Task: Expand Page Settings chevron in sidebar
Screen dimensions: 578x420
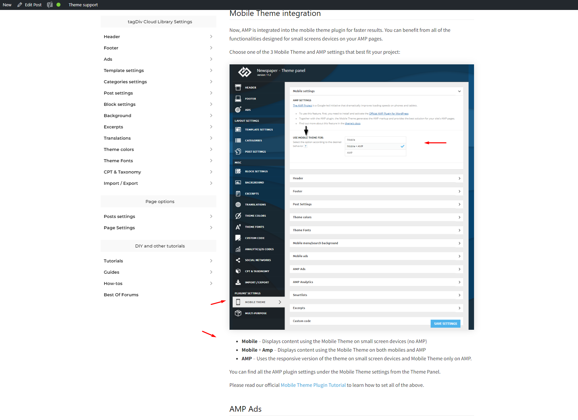Action: (211, 228)
